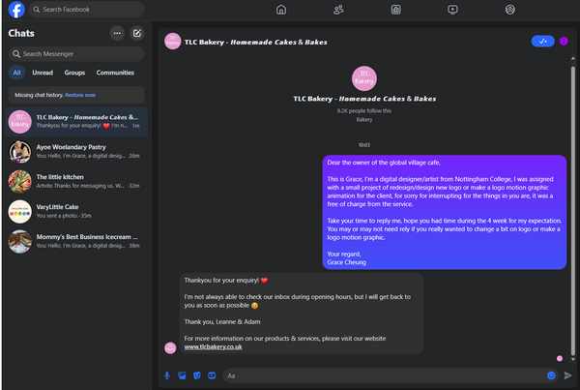This screenshot has width=580, height=390.
Task: Select the All chats filter
Action: 17,73
